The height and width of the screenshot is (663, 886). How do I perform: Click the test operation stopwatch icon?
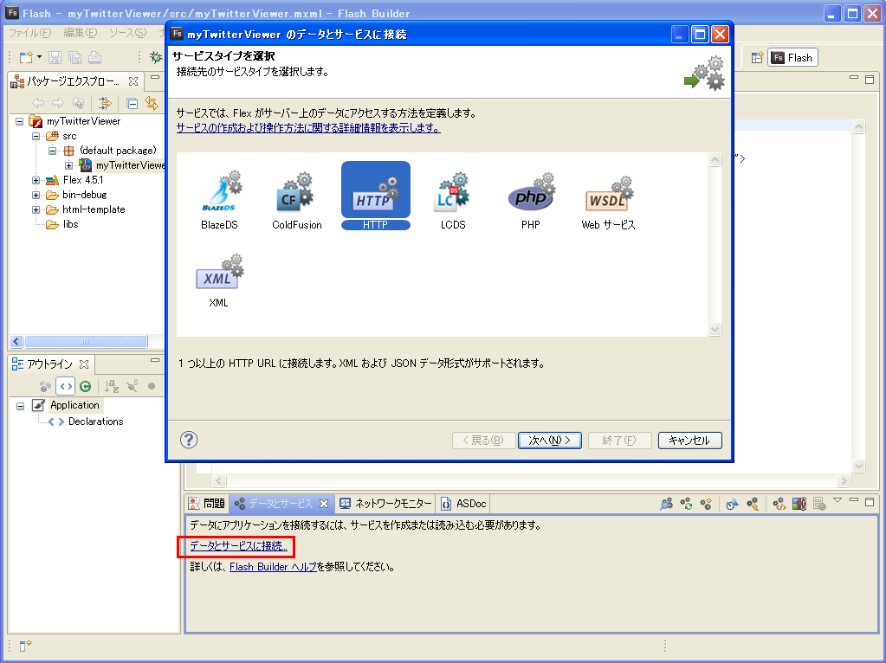tap(733, 504)
